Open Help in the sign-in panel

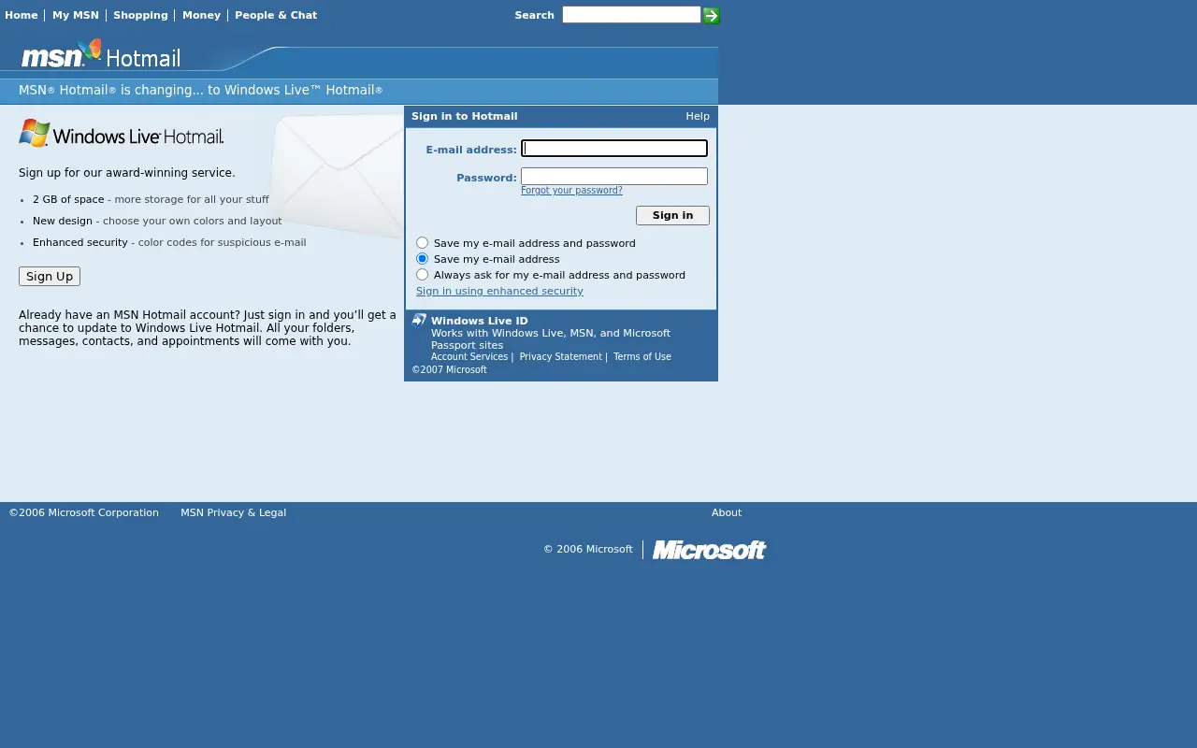tap(698, 116)
